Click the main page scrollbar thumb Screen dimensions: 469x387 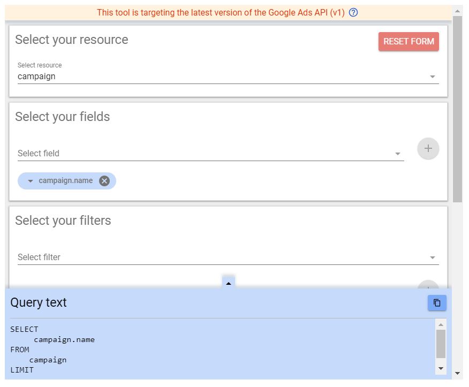[x=457, y=107]
